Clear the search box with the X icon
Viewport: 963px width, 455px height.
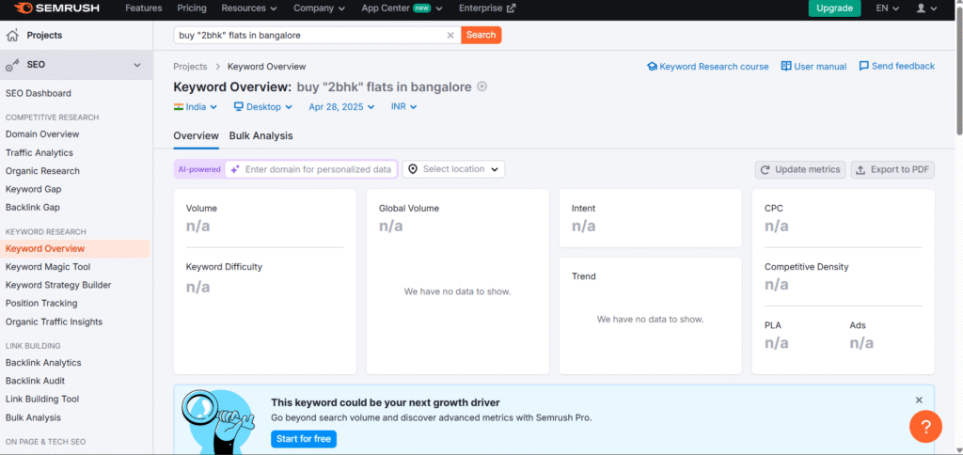(450, 36)
